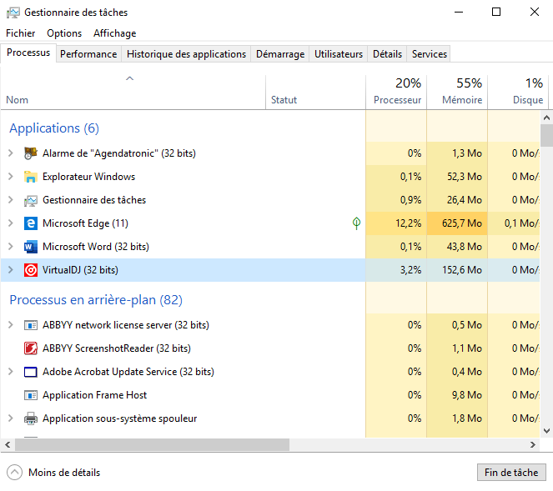Click the 0,1 Mo/s disk cell for Edge

(514, 223)
